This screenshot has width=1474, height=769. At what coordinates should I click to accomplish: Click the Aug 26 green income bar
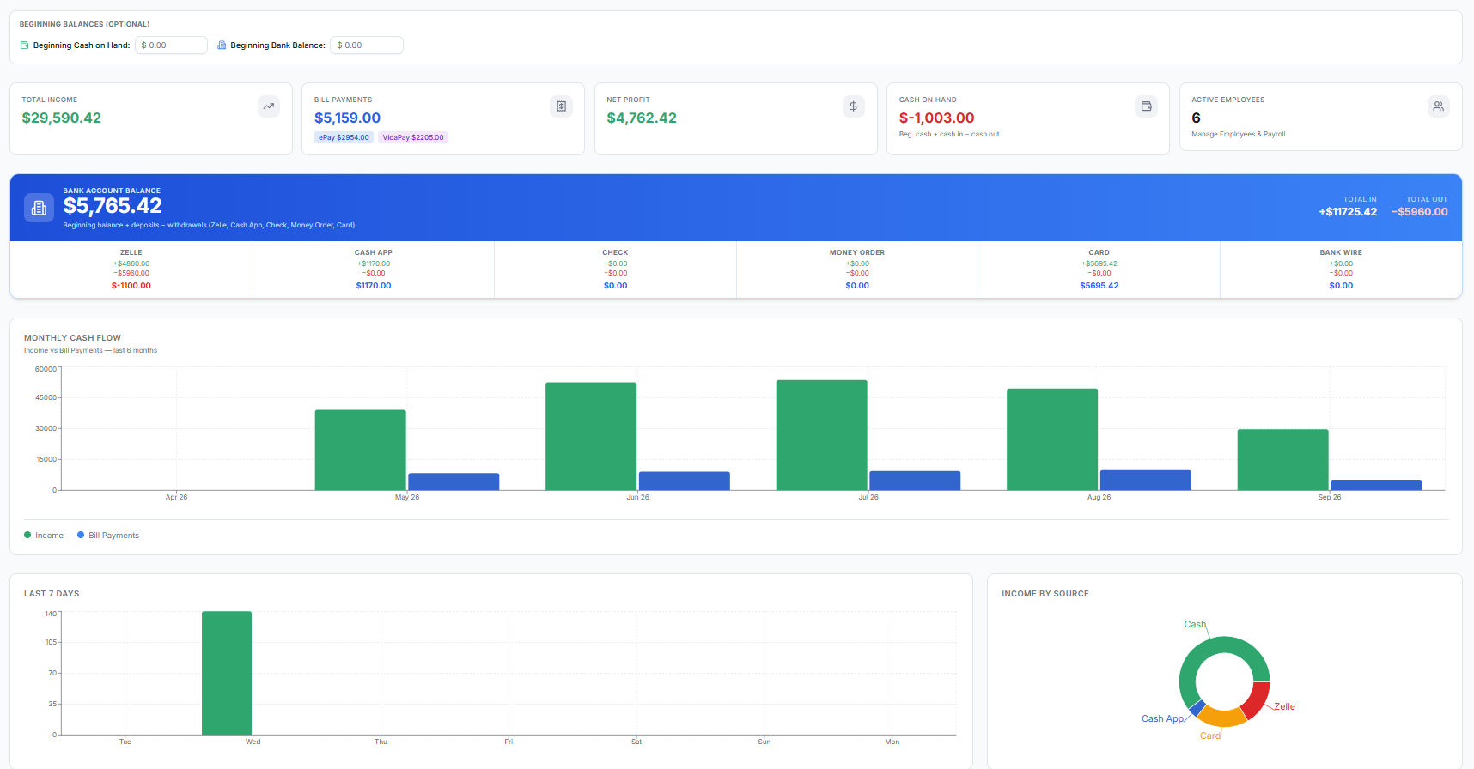click(x=1052, y=439)
